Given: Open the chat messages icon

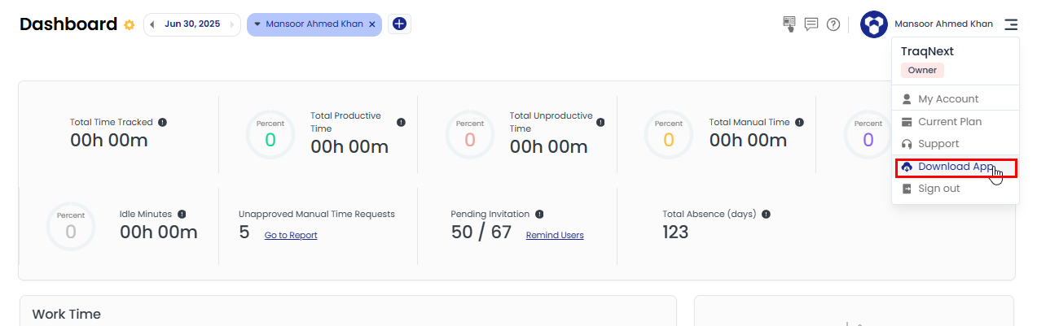Looking at the screenshot, I should pyautogui.click(x=811, y=24).
